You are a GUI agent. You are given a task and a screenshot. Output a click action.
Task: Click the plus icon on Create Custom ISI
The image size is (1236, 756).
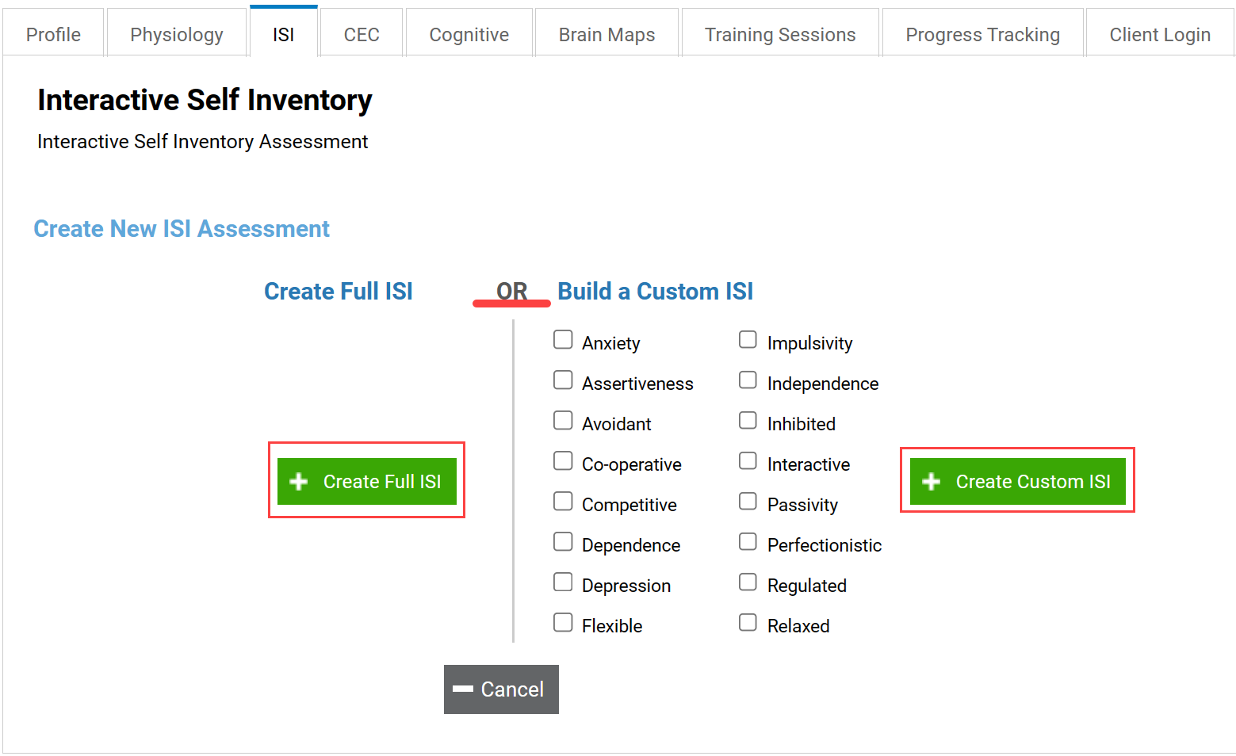(x=932, y=482)
